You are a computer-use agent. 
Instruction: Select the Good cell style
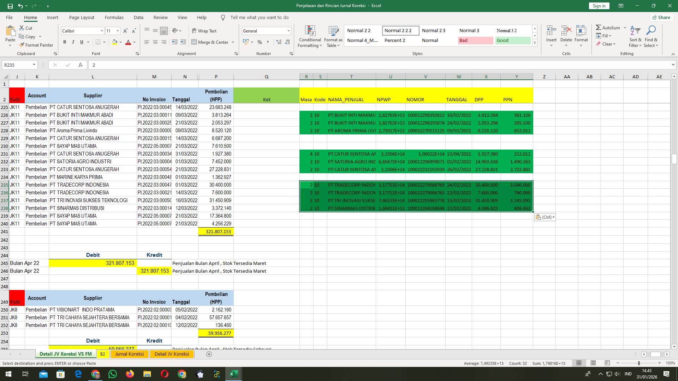click(512, 40)
